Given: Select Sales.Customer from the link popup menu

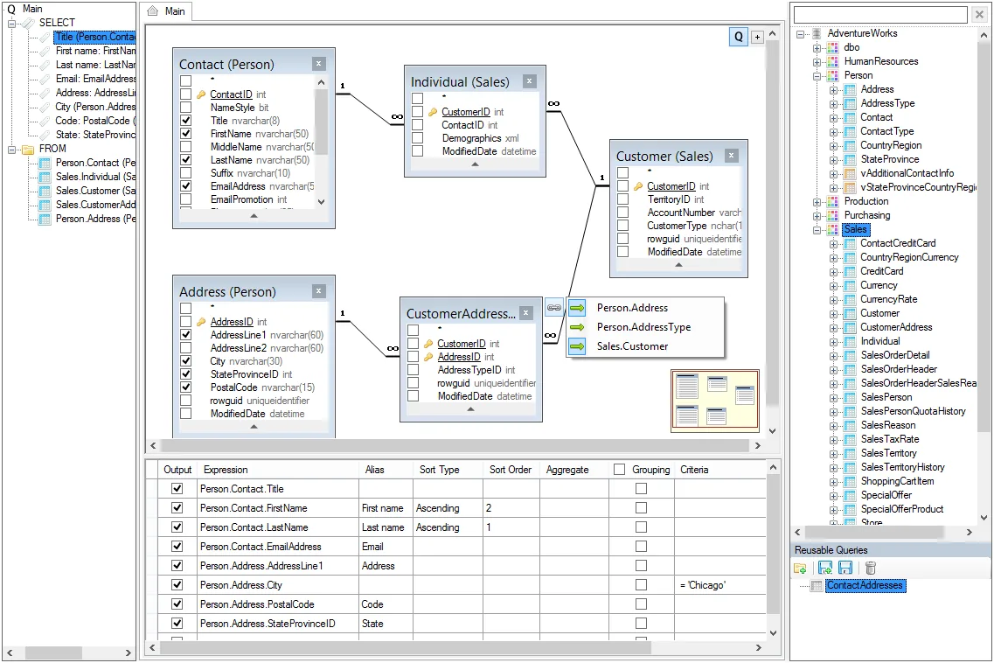Looking at the screenshot, I should (632, 346).
